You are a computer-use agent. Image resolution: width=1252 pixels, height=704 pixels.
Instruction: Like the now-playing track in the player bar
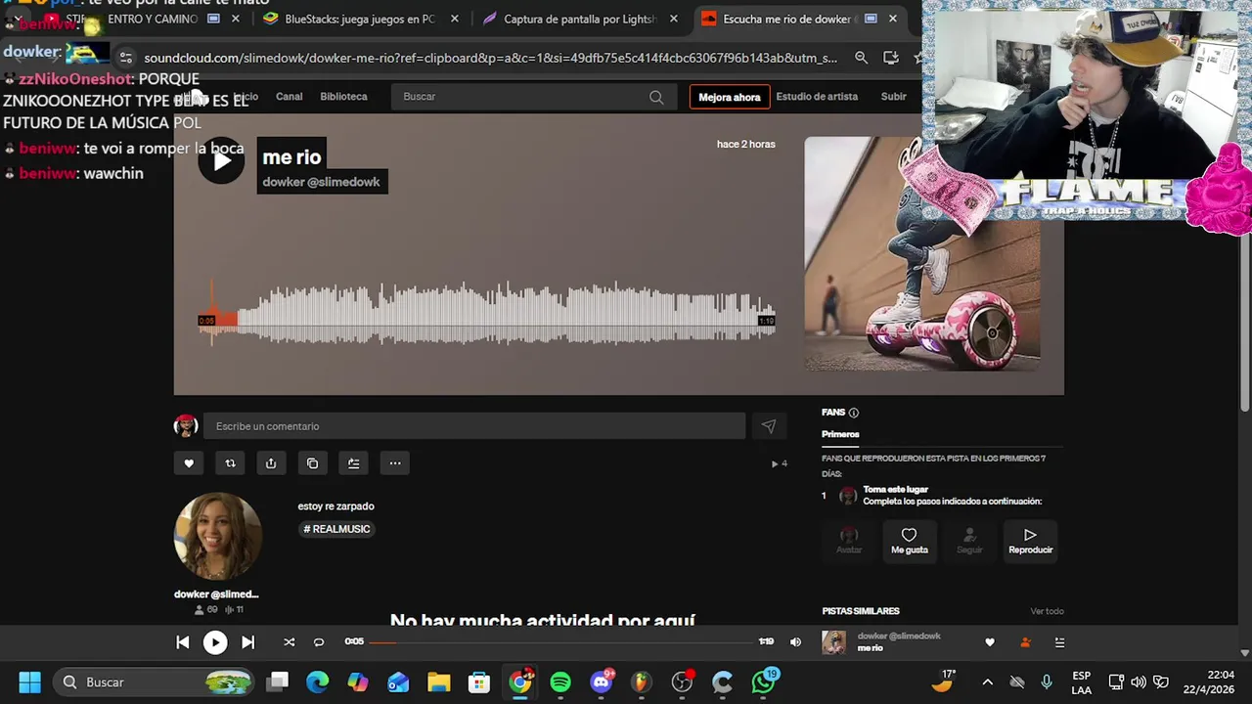tap(990, 642)
